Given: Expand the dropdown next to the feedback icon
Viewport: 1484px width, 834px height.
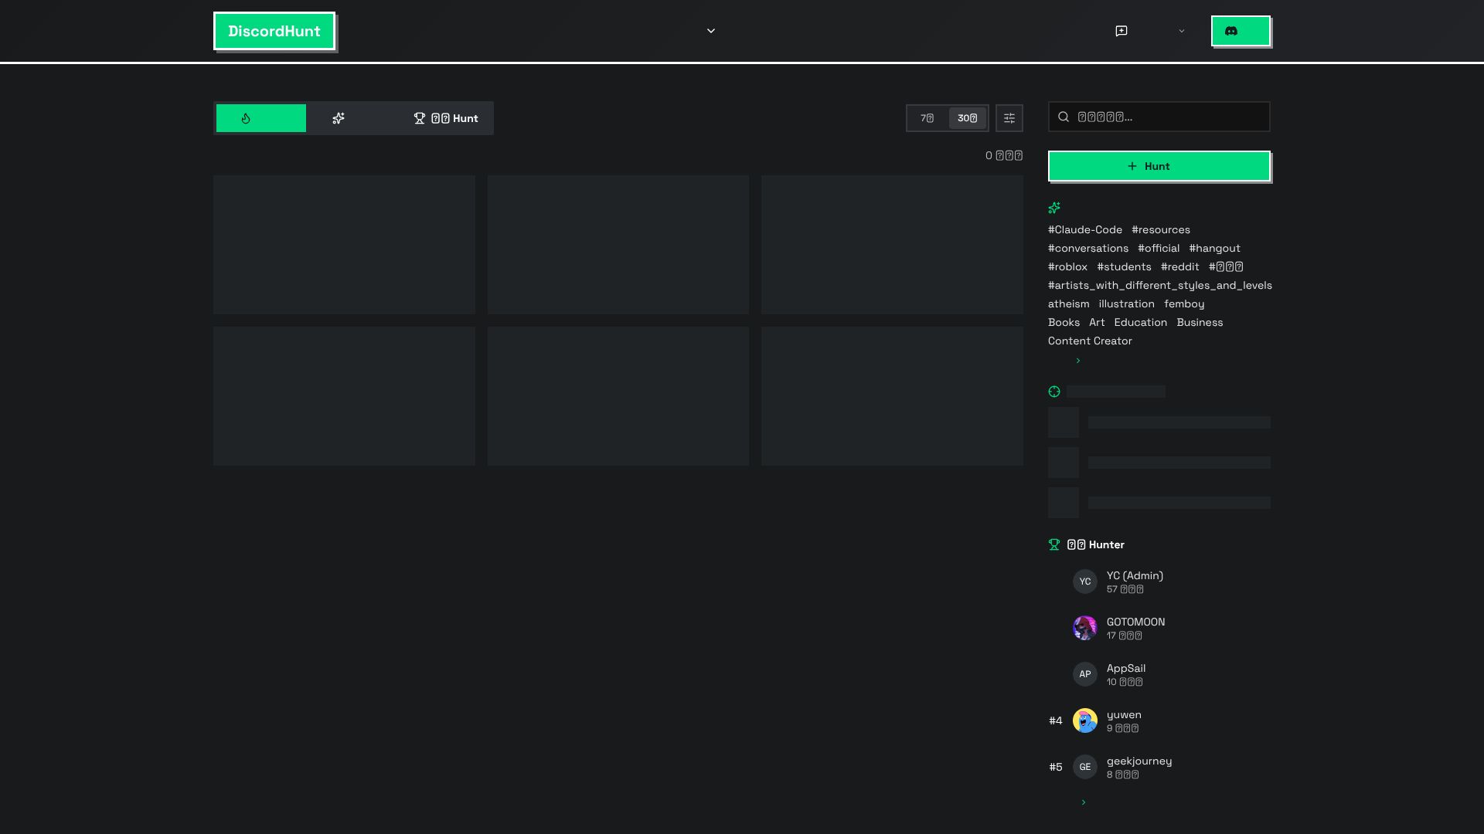Looking at the screenshot, I should click(1181, 31).
